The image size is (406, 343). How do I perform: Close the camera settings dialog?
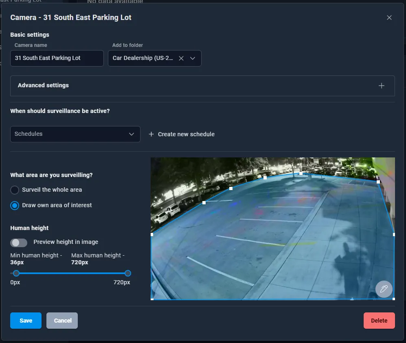point(389,18)
